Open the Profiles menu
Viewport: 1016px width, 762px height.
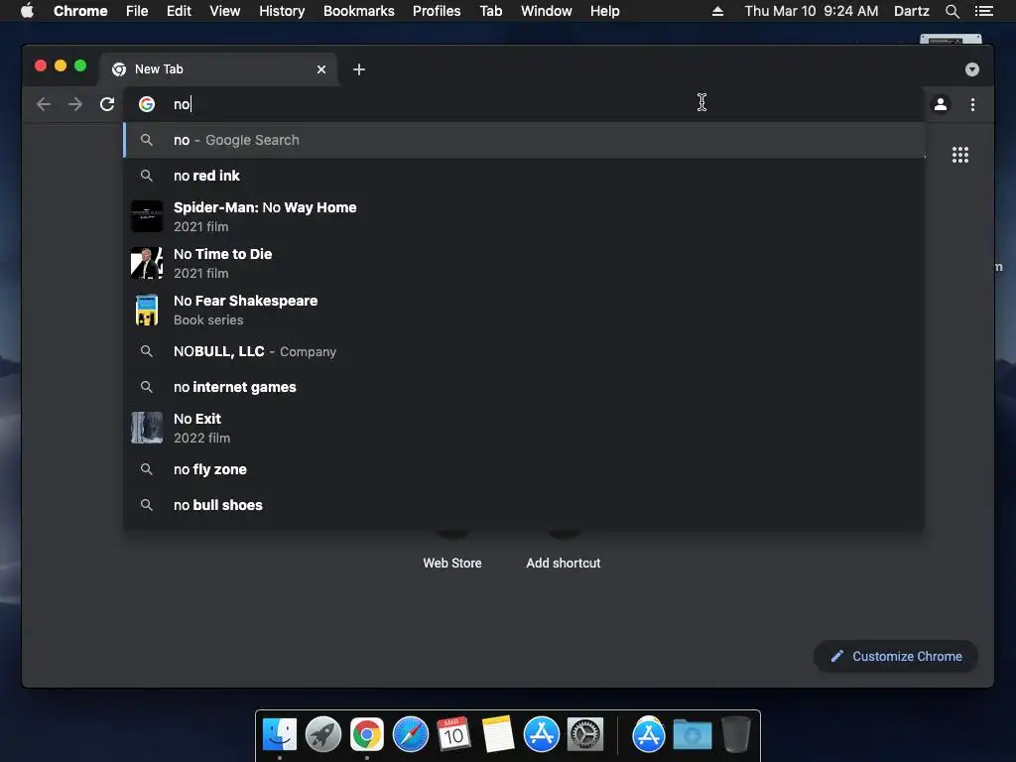pyautogui.click(x=437, y=11)
